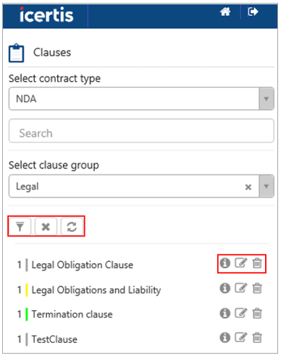Expand the clause group dropdown arrow
The height and width of the screenshot is (358, 281).
click(x=267, y=186)
